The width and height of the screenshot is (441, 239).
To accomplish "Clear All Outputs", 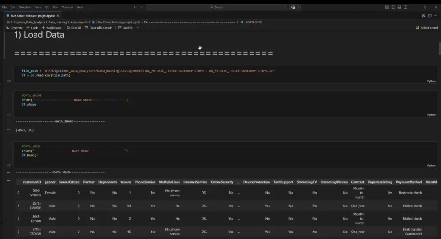I will (x=98, y=28).
